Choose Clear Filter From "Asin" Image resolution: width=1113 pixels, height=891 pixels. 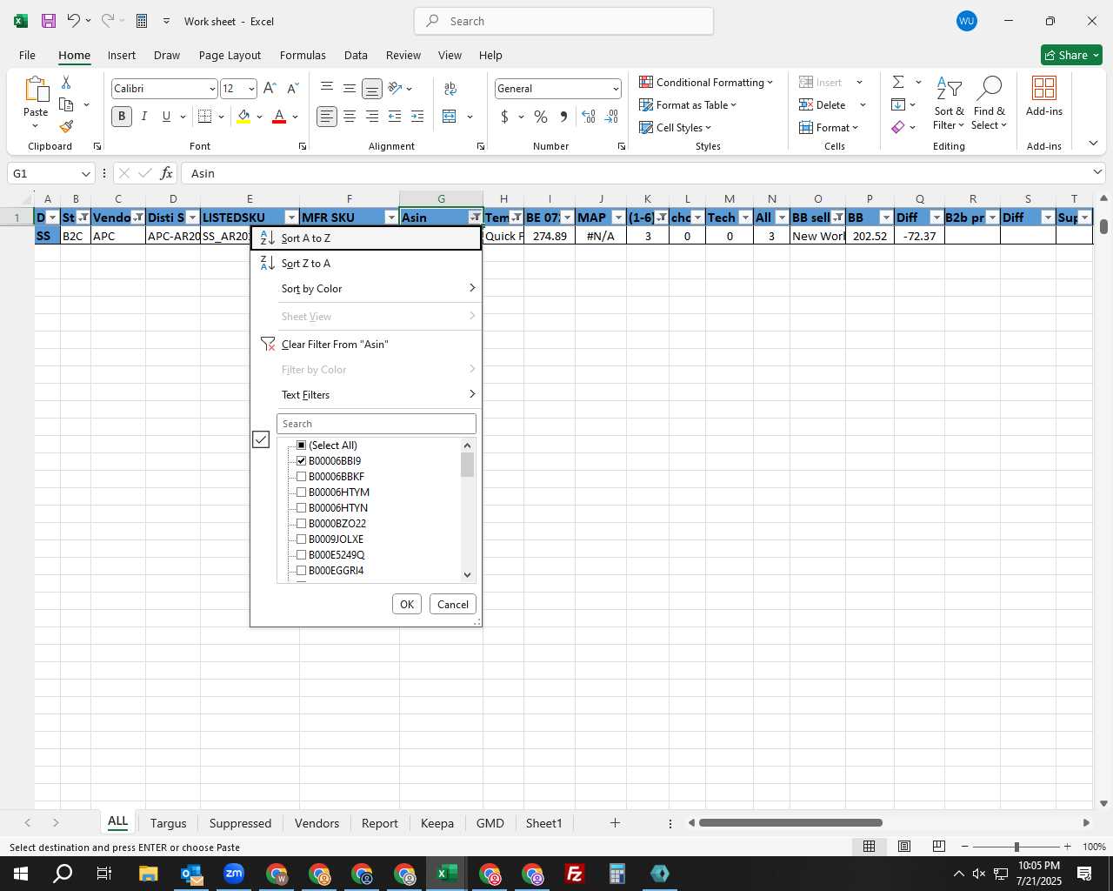pyautogui.click(x=366, y=345)
